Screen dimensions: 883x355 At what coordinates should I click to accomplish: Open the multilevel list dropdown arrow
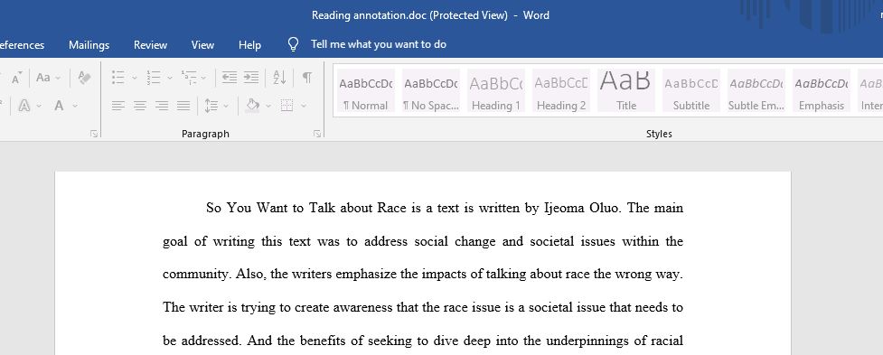click(203, 79)
